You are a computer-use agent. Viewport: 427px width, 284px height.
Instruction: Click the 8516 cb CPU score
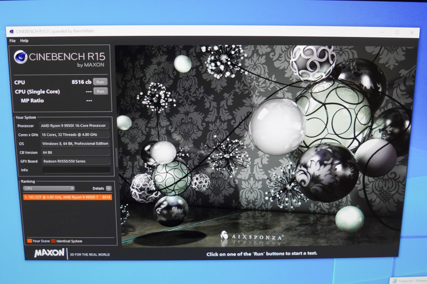click(82, 82)
